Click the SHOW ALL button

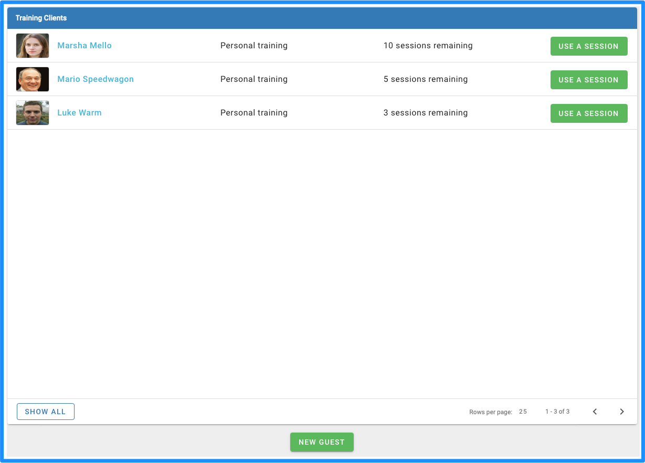click(x=45, y=412)
